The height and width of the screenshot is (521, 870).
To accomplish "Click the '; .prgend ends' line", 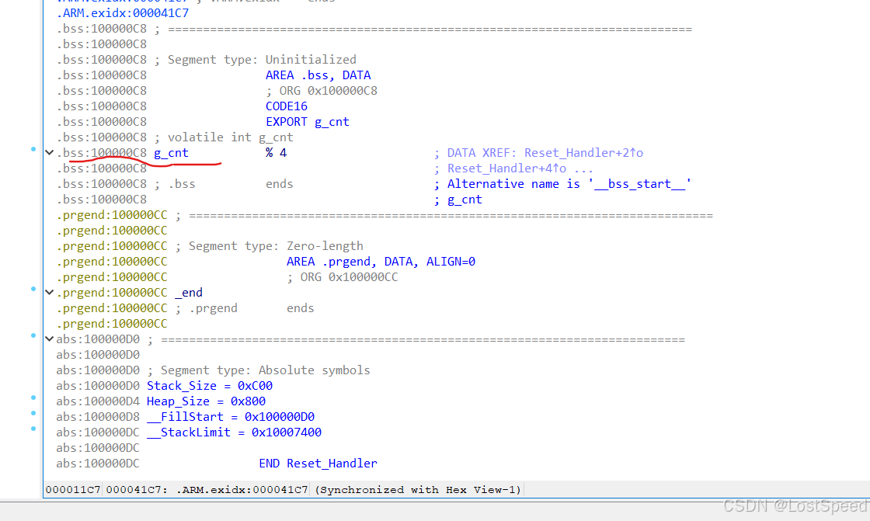I will point(245,308).
